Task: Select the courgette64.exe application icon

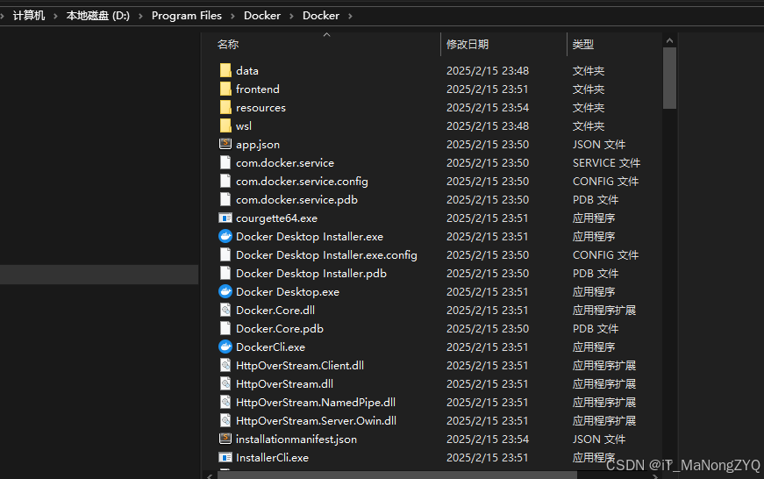Action: coord(225,218)
